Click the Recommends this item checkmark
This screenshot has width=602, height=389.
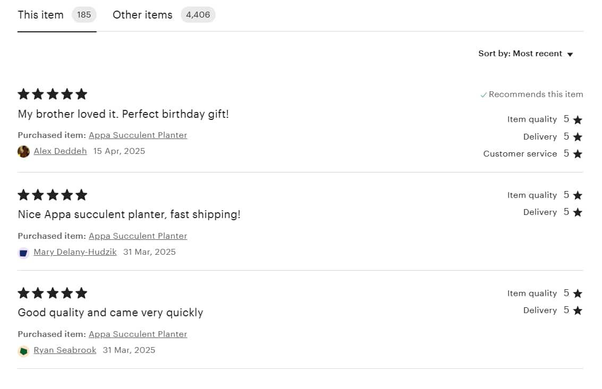click(x=484, y=95)
